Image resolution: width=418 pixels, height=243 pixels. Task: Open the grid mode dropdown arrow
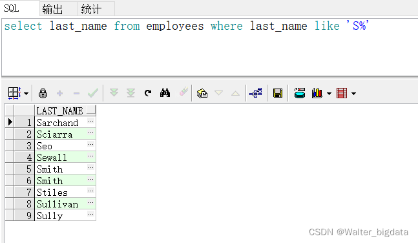pyautogui.click(x=26, y=94)
